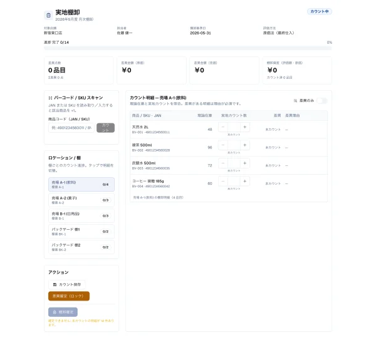Click theoretical stock value 48

[x=210, y=130]
